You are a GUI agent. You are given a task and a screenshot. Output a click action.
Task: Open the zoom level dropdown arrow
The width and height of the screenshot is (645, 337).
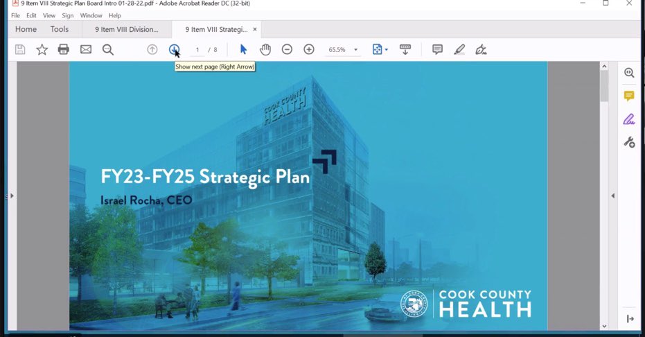pos(356,50)
